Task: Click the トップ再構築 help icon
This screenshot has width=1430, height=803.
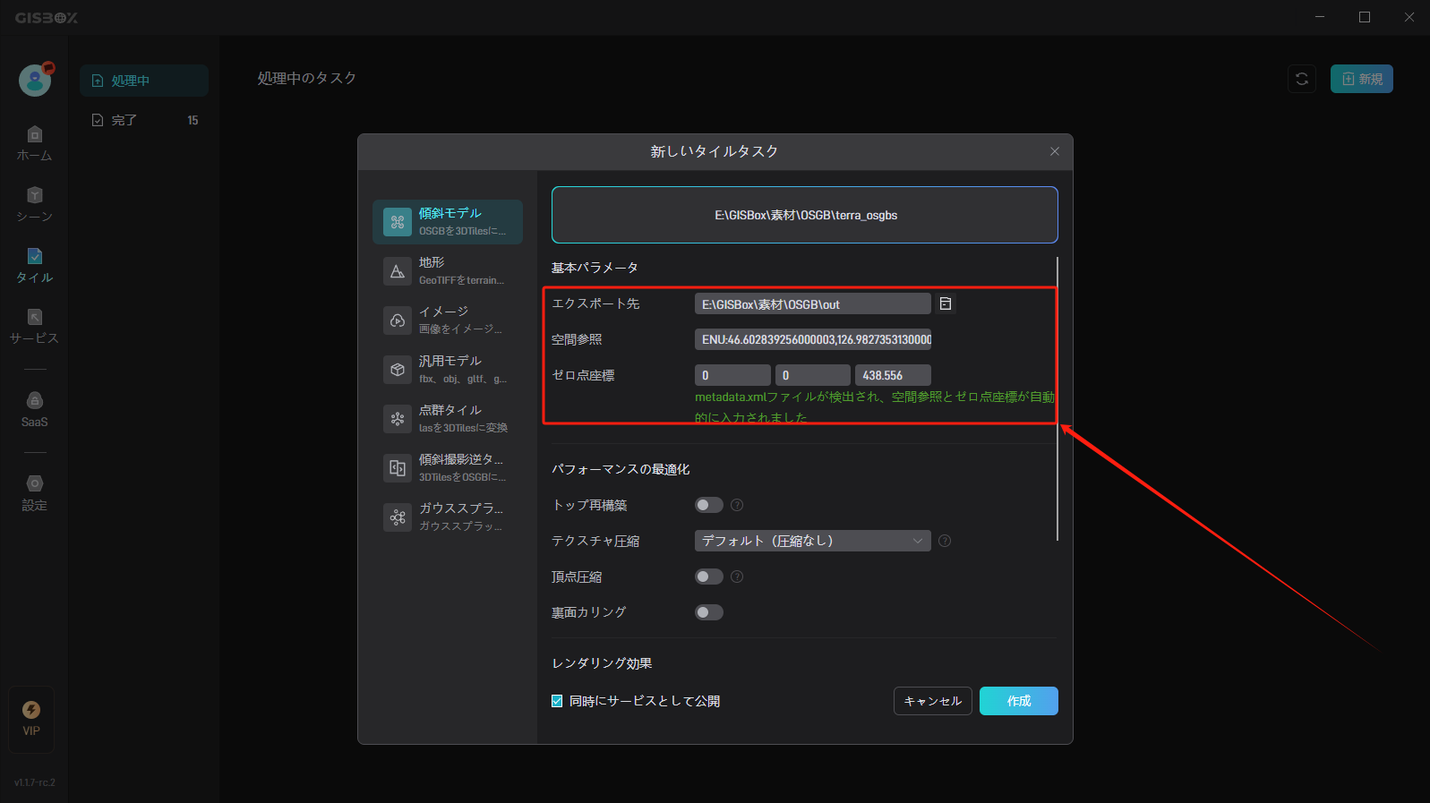Action: [737, 505]
